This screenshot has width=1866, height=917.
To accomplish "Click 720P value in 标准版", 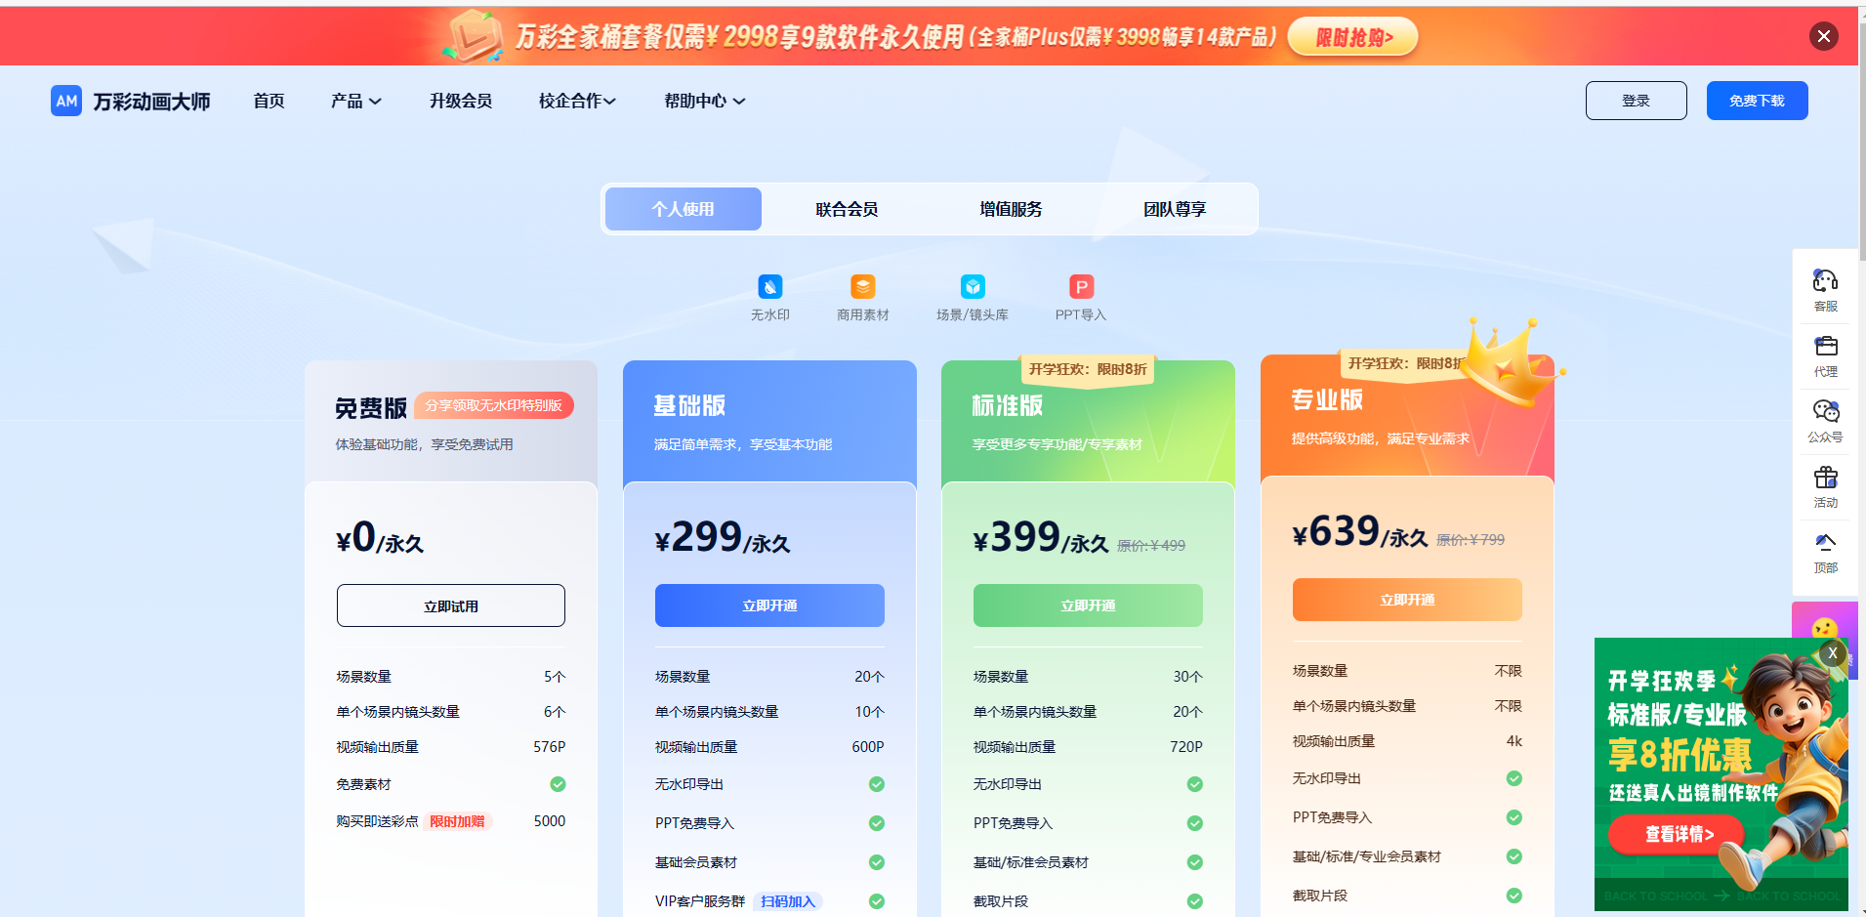I will pyautogui.click(x=1185, y=747).
